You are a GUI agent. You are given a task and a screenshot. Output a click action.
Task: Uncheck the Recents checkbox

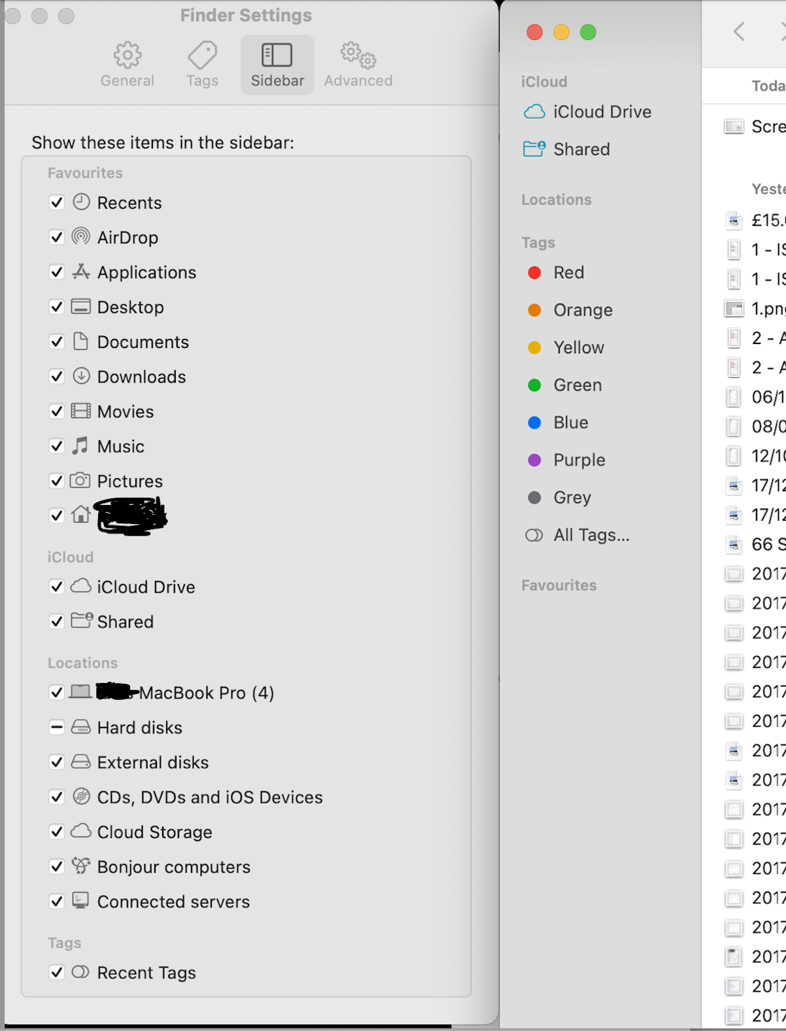pyautogui.click(x=57, y=202)
